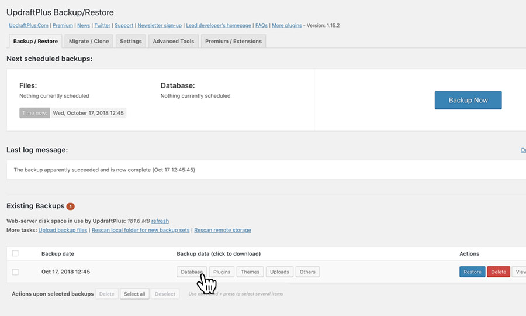
Task: Download the Themes backup data
Action: 250,272
